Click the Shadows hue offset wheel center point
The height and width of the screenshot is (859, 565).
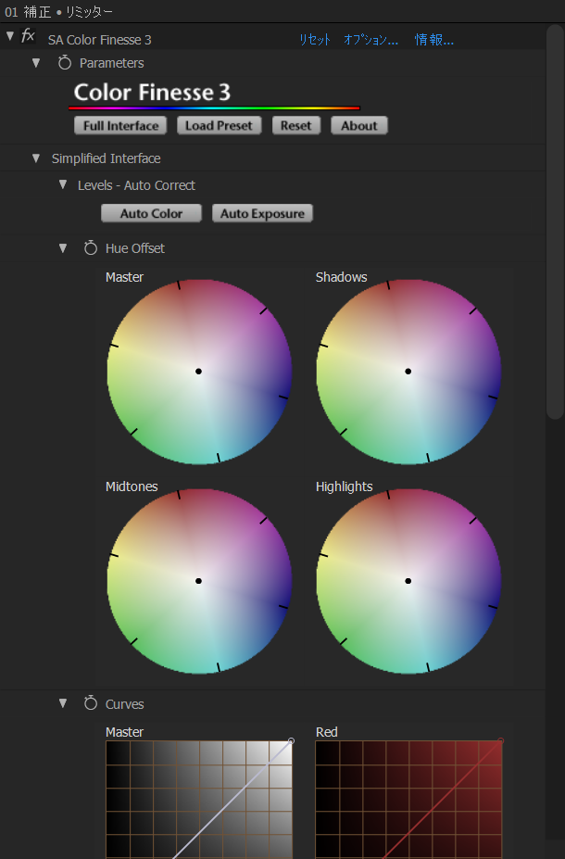[x=408, y=372]
